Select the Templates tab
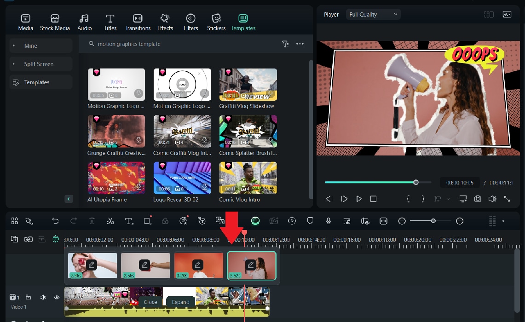The image size is (525, 322). (243, 23)
